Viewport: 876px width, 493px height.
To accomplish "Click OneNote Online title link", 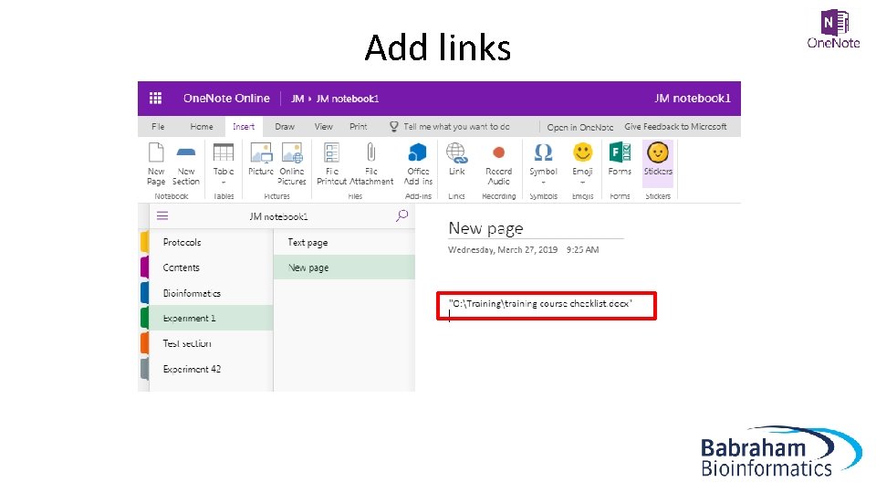I will click(226, 99).
